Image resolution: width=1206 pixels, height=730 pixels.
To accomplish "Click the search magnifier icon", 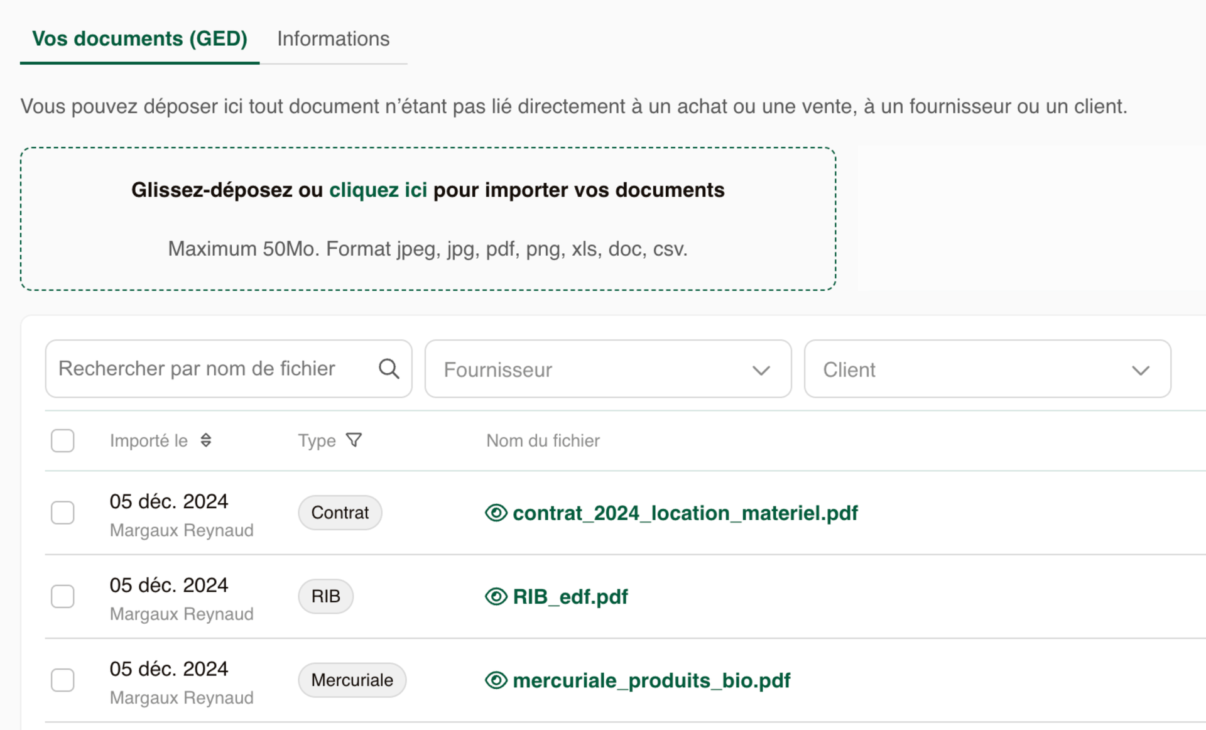I will tap(389, 369).
